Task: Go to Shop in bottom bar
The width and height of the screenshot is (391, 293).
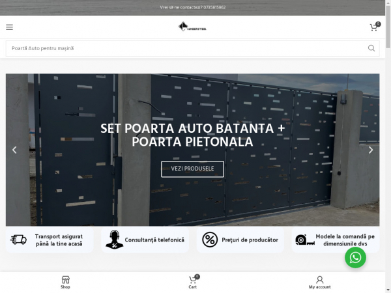Action: point(65,283)
